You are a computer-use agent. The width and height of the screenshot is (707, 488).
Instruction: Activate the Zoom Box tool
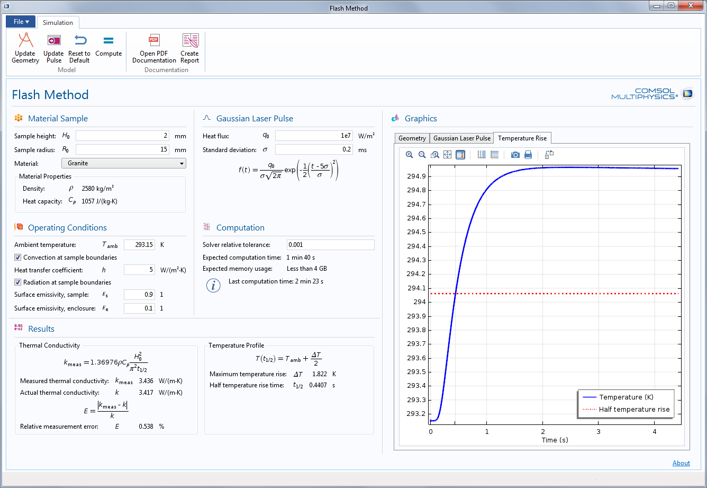coord(434,155)
